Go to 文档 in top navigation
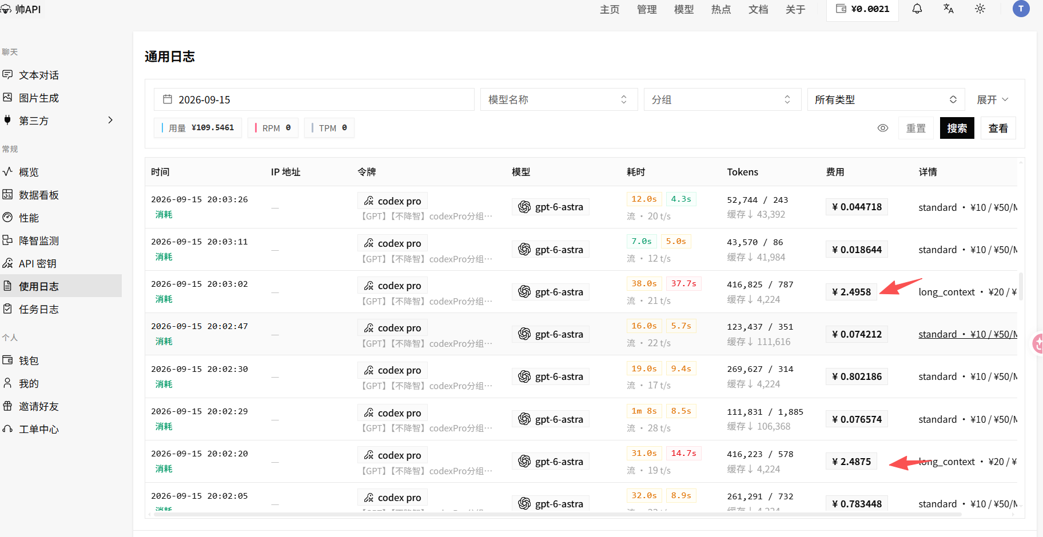The height and width of the screenshot is (537, 1043). click(758, 10)
